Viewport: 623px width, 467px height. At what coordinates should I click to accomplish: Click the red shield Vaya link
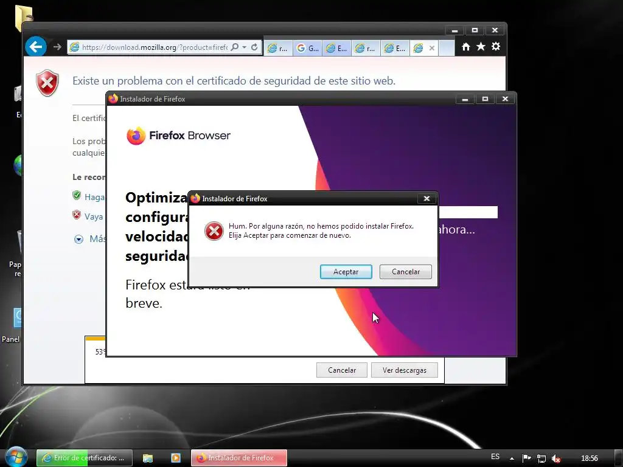(x=94, y=216)
